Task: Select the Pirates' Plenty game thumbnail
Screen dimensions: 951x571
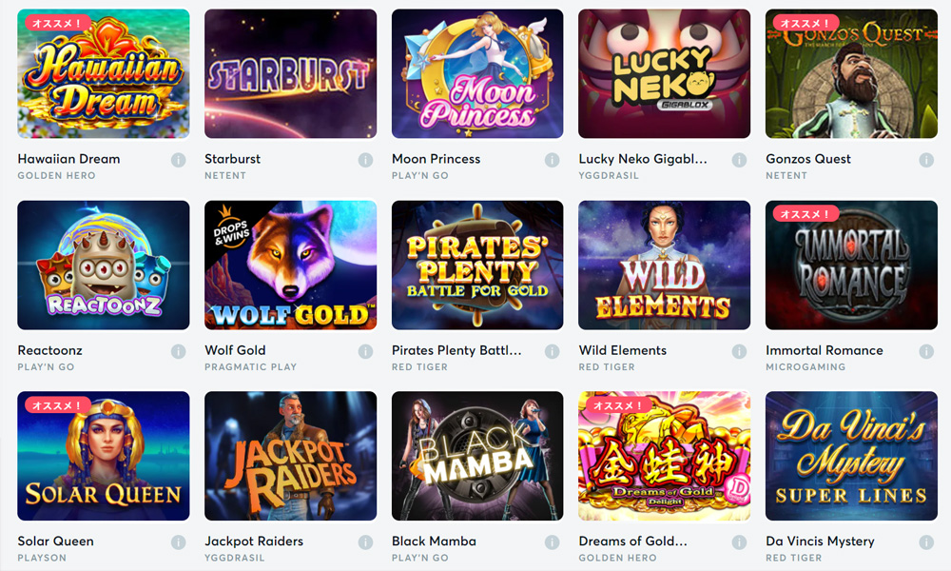Action: (x=477, y=266)
